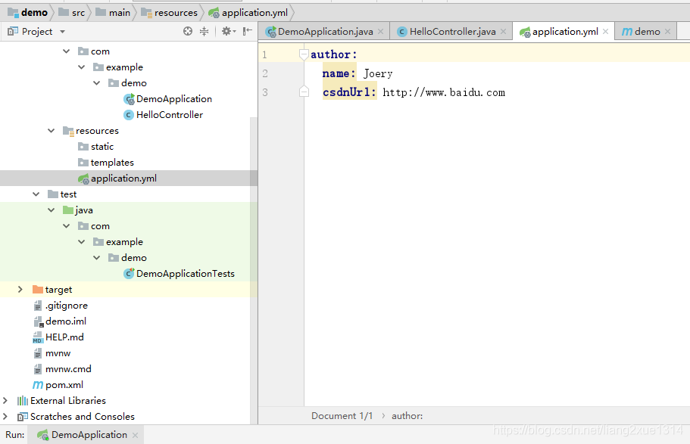The height and width of the screenshot is (444, 690).
Task: Collapse the main com package node
Action: tap(67, 51)
